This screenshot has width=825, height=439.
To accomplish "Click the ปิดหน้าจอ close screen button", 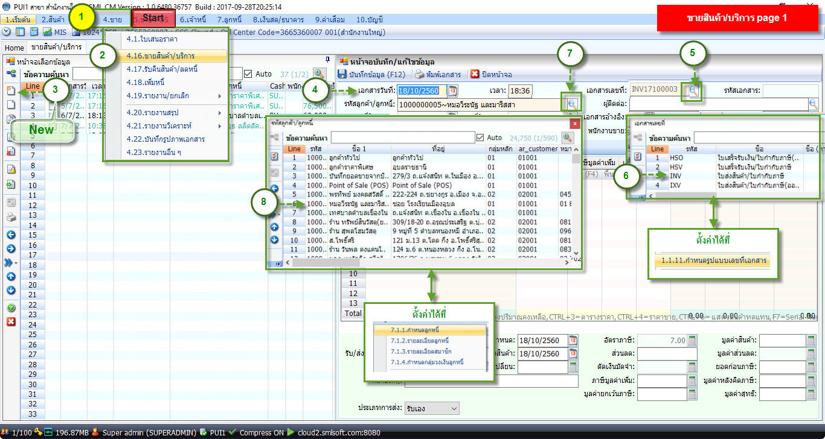I will [x=492, y=74].
